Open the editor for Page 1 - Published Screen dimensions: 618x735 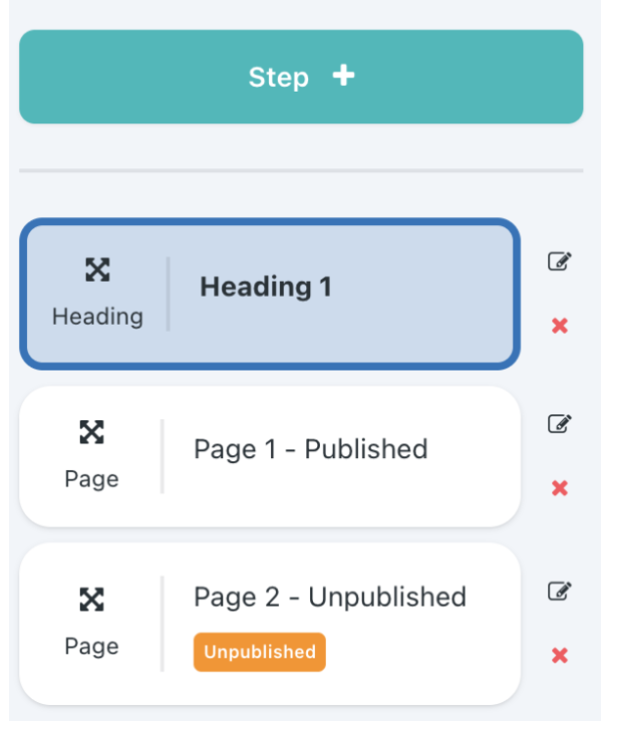pyautogui.click(x=560, y=423)
